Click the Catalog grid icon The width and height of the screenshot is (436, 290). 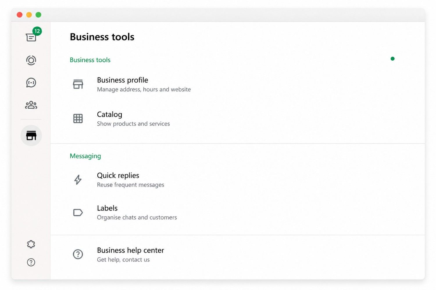[78, 118]
